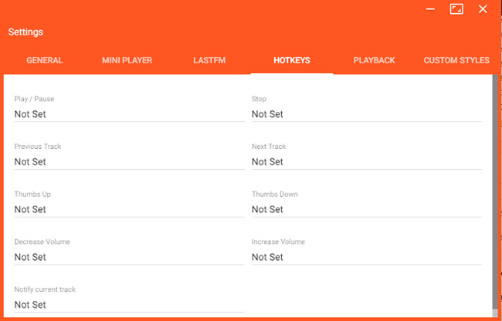Go to the Playback tab

pyautogui.click(x=374, y=60)
